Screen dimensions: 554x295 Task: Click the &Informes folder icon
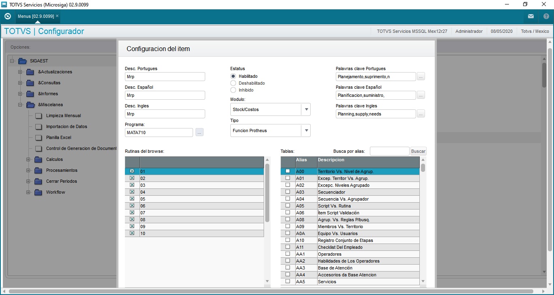(30, 94)
